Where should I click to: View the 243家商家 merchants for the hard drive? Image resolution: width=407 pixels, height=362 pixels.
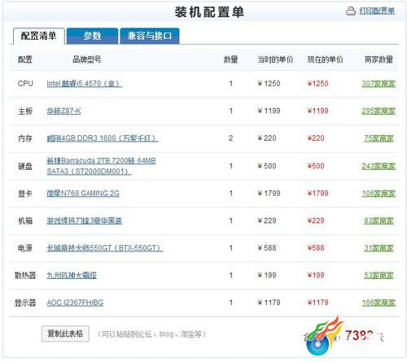[379, 166]
